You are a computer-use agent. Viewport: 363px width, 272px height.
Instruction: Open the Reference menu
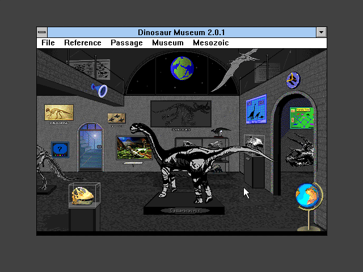click(83, 43)
